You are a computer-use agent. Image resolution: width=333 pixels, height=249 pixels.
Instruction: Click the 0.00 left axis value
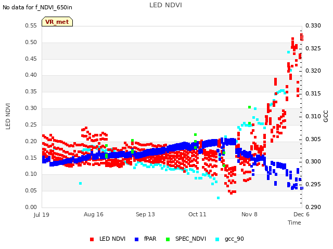(x=31, y=207)
